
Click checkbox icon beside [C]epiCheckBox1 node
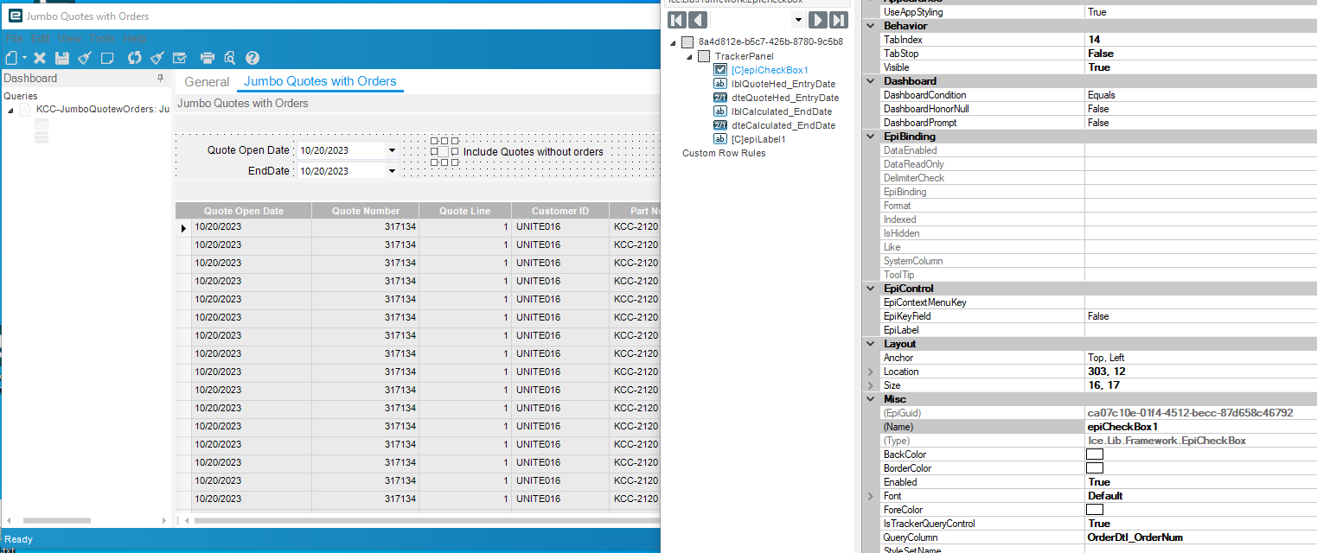click(x=719, y=70)
